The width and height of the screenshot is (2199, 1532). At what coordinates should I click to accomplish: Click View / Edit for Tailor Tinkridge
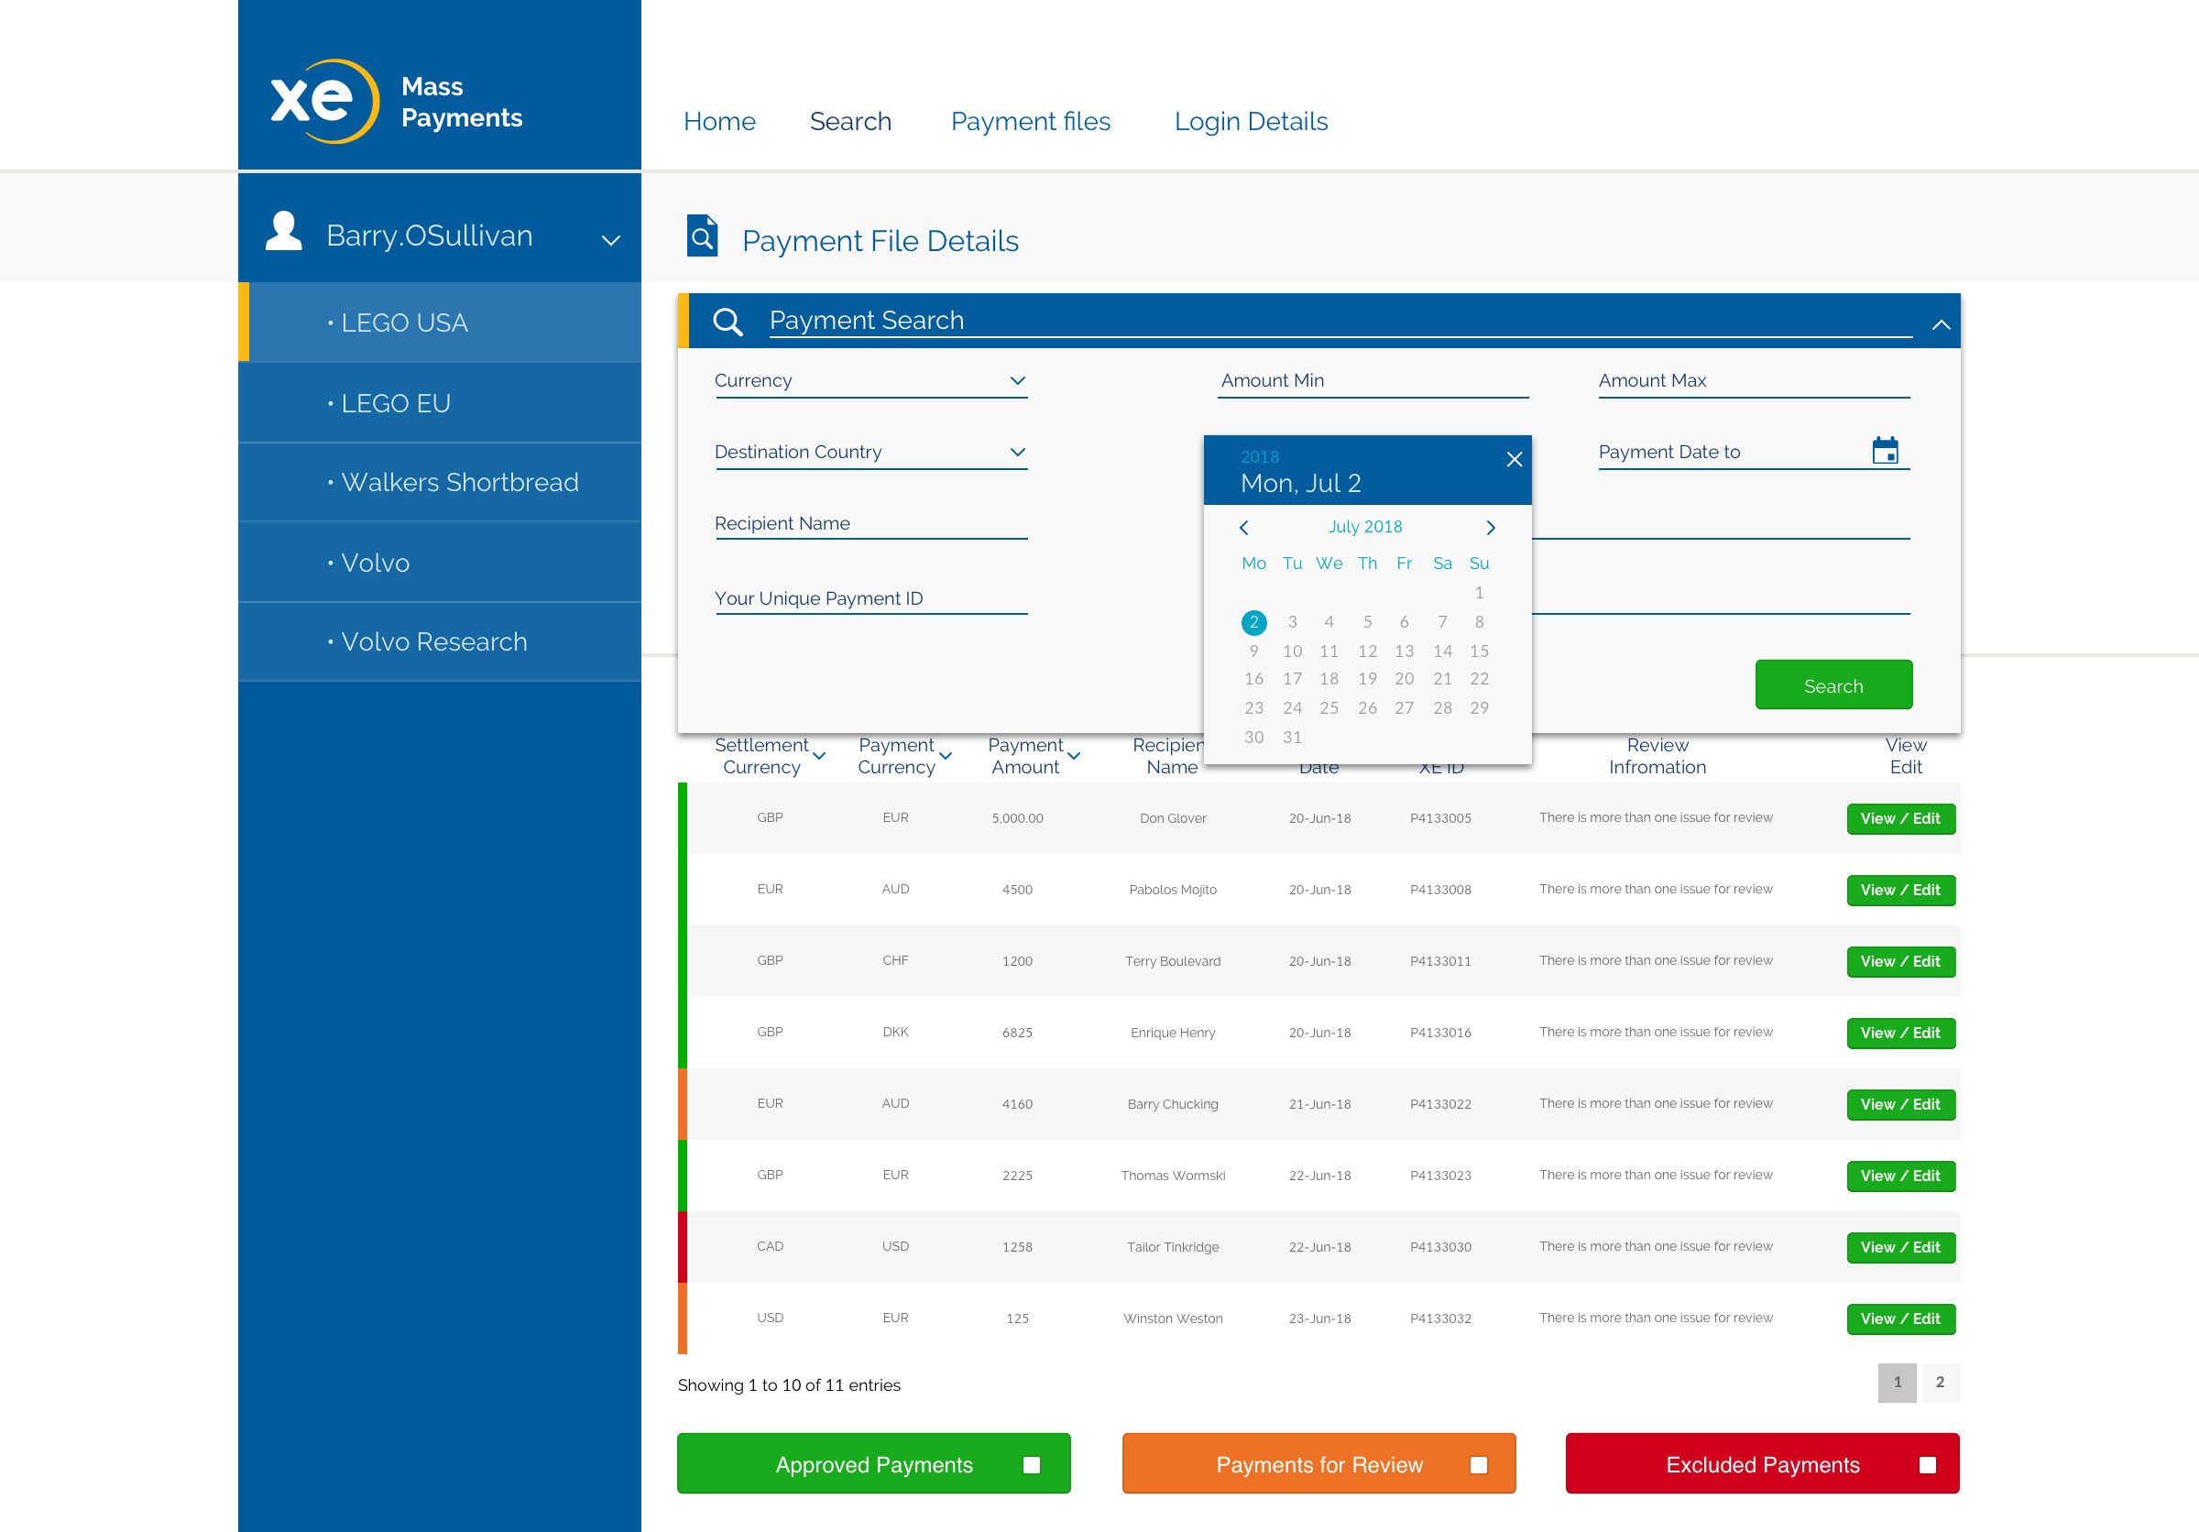(x=1900, y=1248)
